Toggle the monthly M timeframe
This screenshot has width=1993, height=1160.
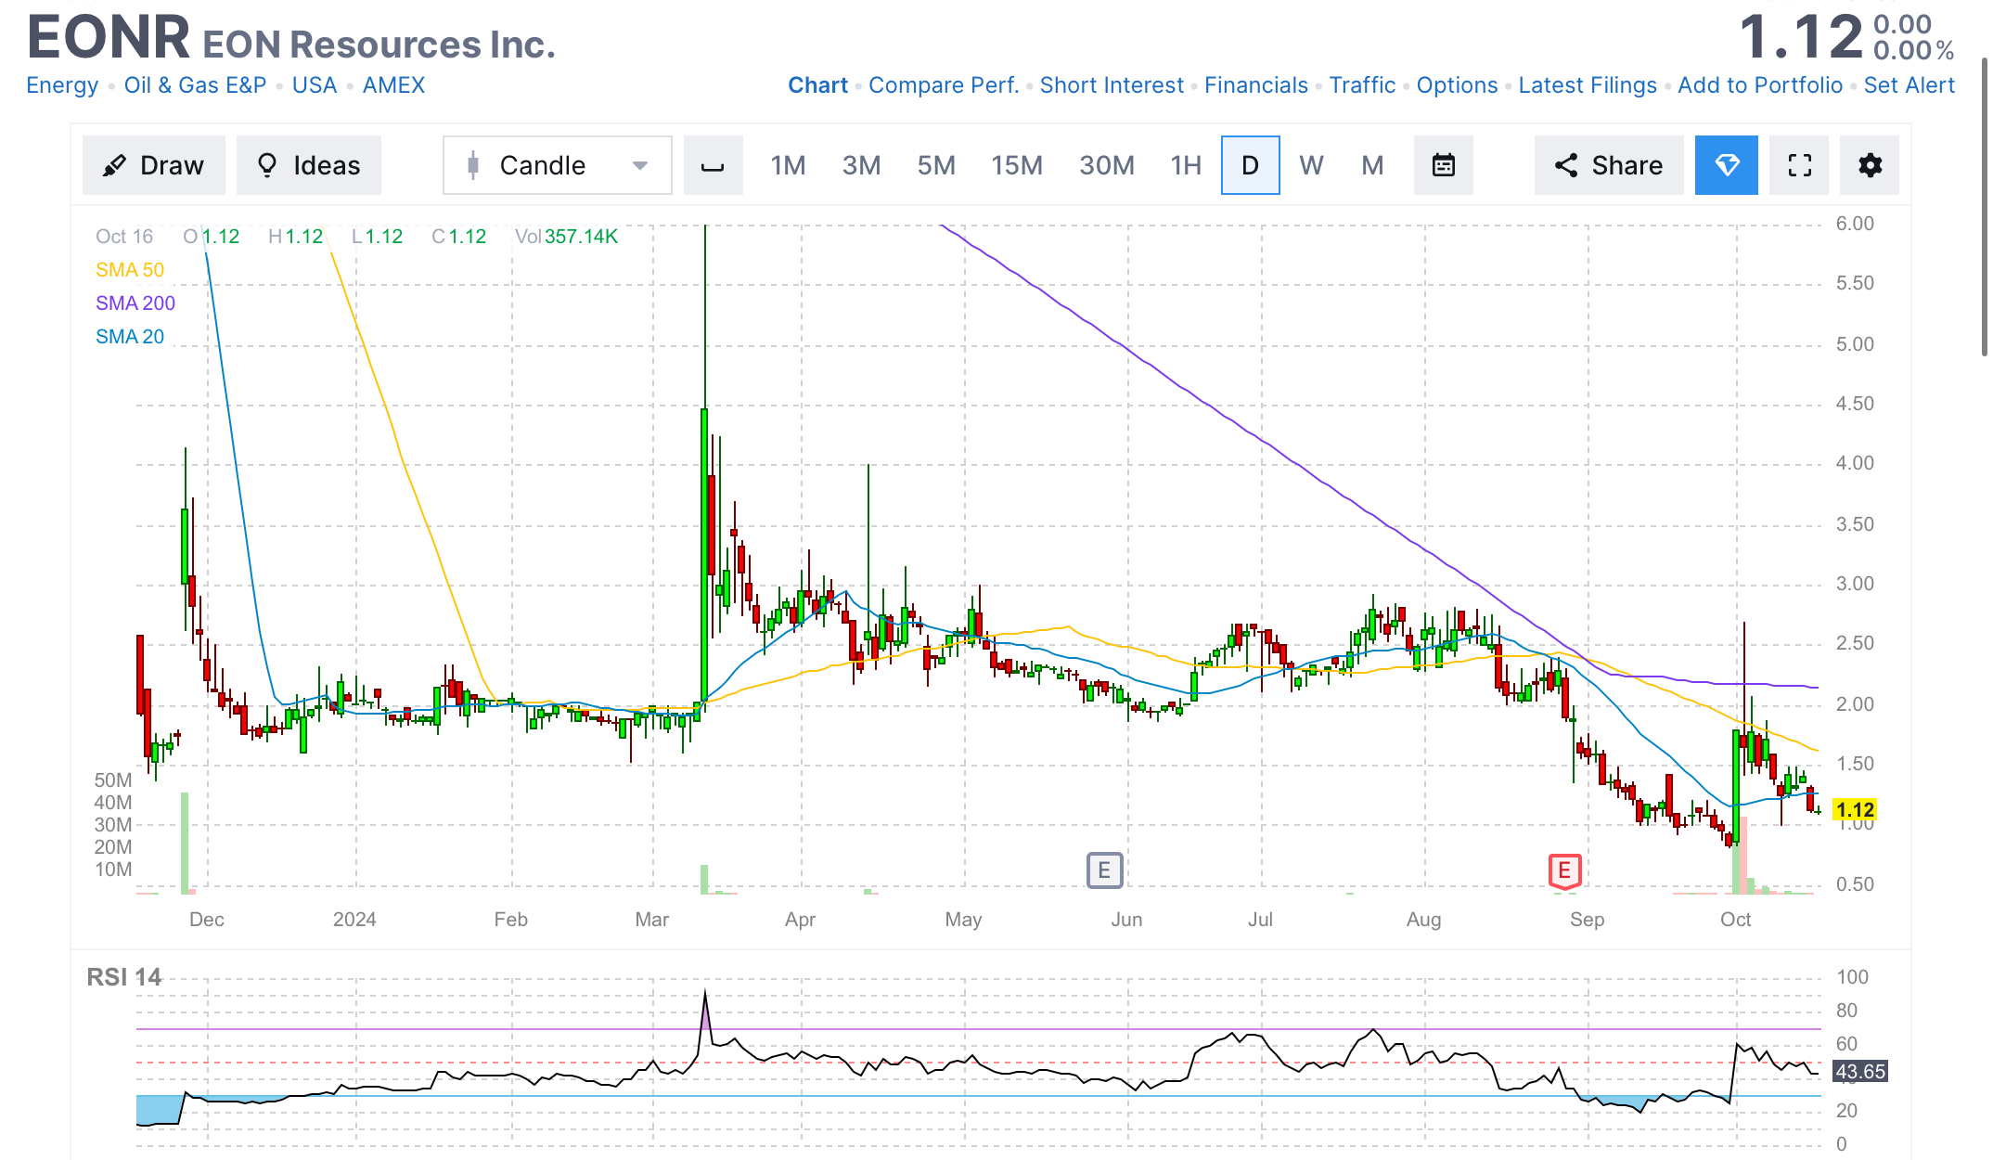[1371, 164]
